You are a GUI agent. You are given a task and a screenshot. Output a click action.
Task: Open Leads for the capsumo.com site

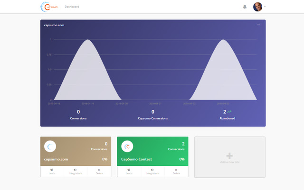[52, 171]
